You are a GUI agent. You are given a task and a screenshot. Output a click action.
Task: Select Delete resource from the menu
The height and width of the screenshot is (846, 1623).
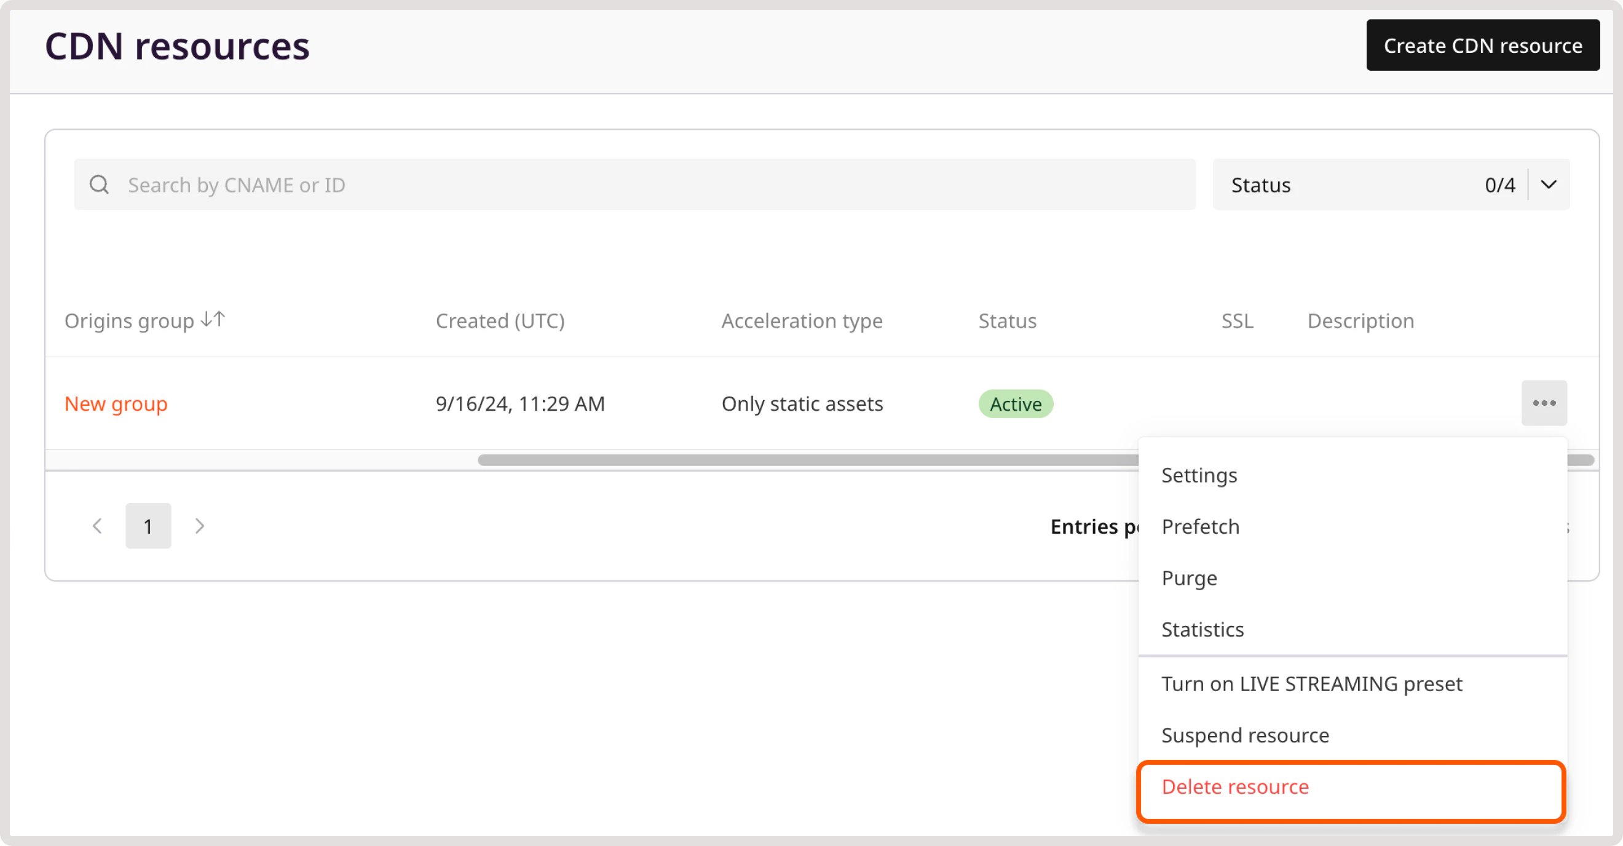pos(1235,786)
